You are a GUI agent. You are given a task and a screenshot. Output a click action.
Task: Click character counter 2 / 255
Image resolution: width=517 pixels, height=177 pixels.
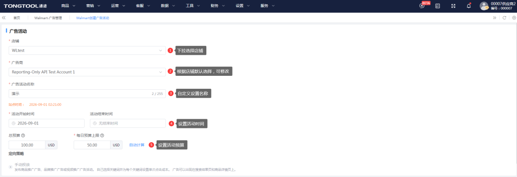157,94
